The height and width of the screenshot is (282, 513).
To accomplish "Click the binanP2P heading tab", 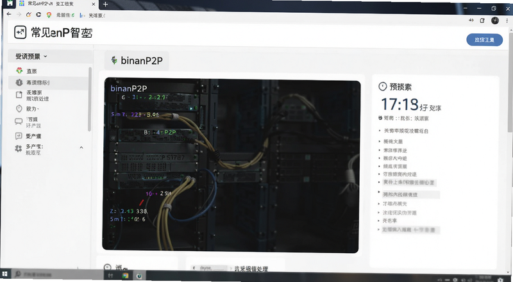I will click(x=137, y=60).
